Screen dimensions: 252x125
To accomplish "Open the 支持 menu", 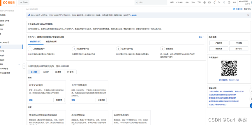I will [x=193, y=3].
